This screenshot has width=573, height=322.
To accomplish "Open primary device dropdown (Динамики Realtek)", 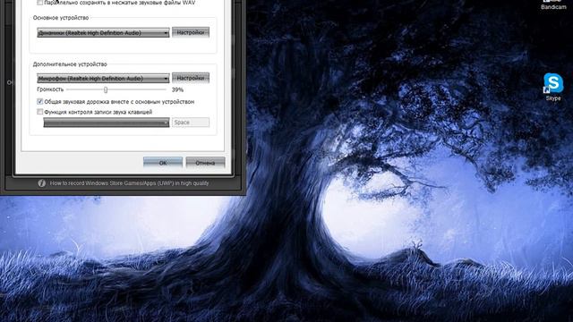I will (103, 33).
